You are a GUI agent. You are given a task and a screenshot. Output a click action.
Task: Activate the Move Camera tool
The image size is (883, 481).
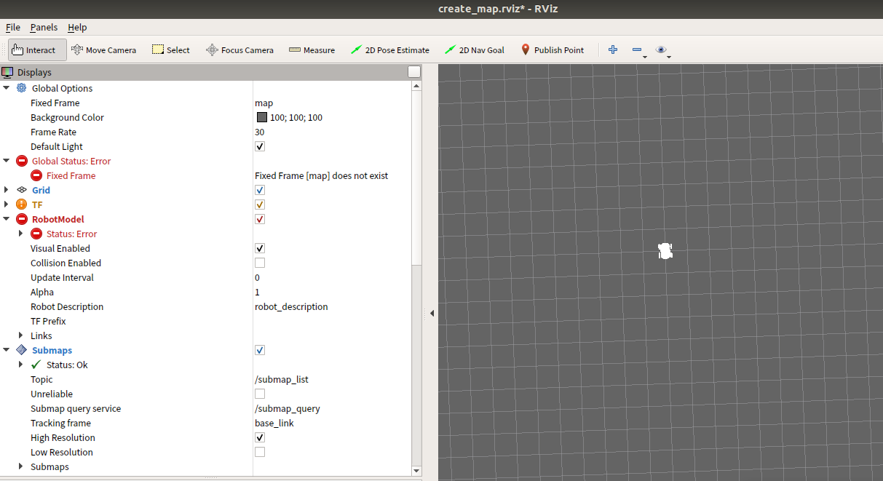pos(103,50)
